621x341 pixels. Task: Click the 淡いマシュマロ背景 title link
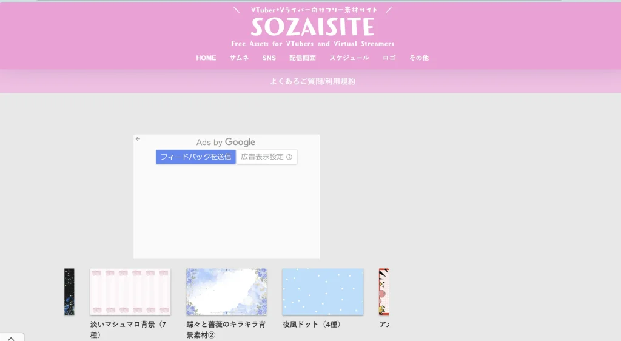126,325
